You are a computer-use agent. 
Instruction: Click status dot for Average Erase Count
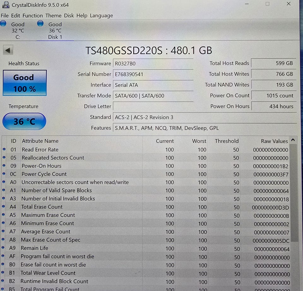click(3, 231)
